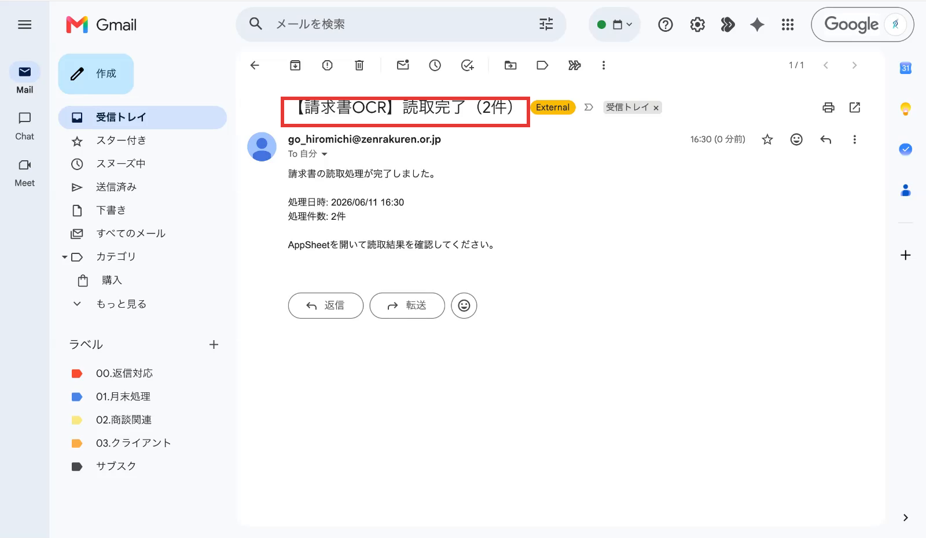Open the active status dropdown
This screenshot has width=926, height=538.
(615, 24)
